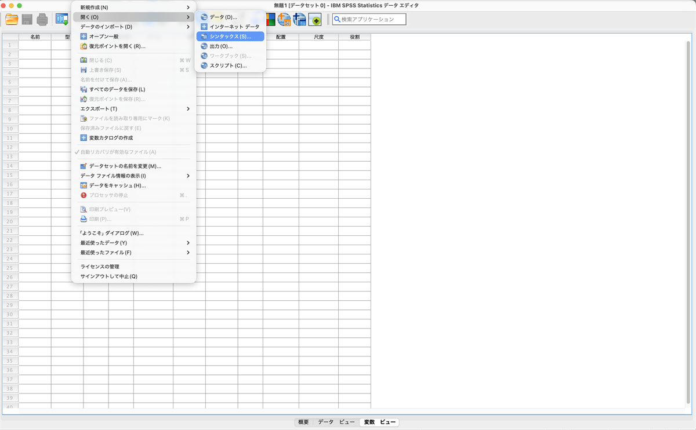Choose 出力(O)... in the open submenu
The height and width of the screenshot is (430, 696).
click(230, 46)
